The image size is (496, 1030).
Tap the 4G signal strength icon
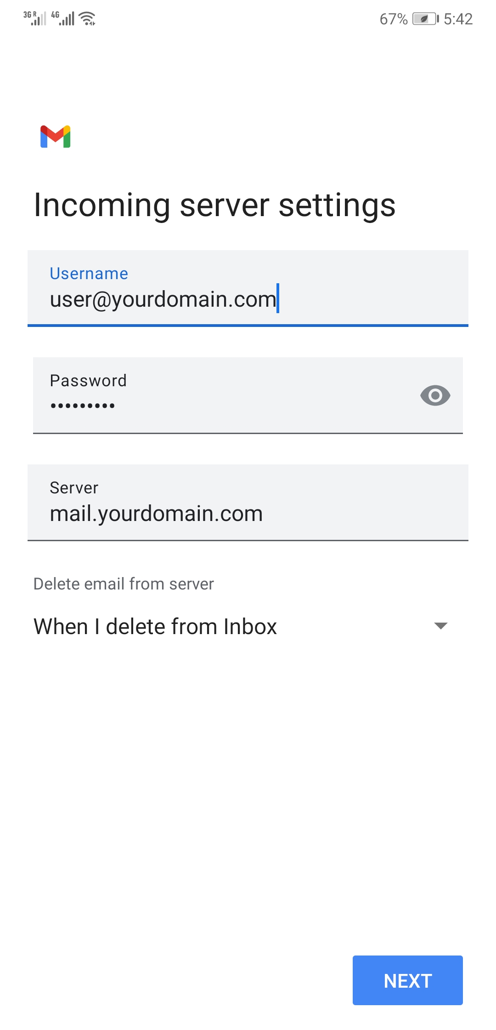point(63,18)
